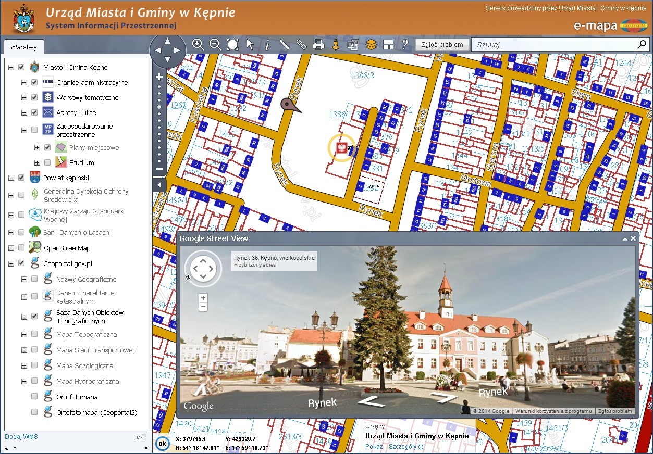The width and height of the screenshot is (653, 454).
Task: Pan the map west with left arrow
Action: (157, 51)
